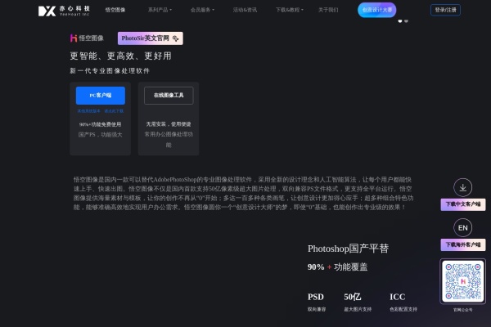Expand the 系列产品 dropdown menu
Viewport: 491px width, 327px height.
pos(160,10)
